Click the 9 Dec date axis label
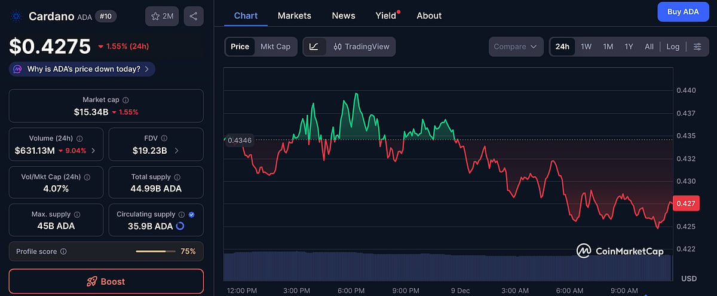Image resolution: width=717 pixels, height=296 pixels. coord(460,291)
